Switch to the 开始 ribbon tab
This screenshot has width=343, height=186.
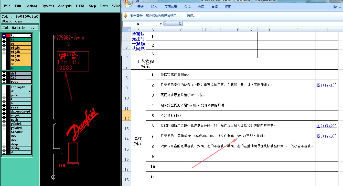click(141, 7)
